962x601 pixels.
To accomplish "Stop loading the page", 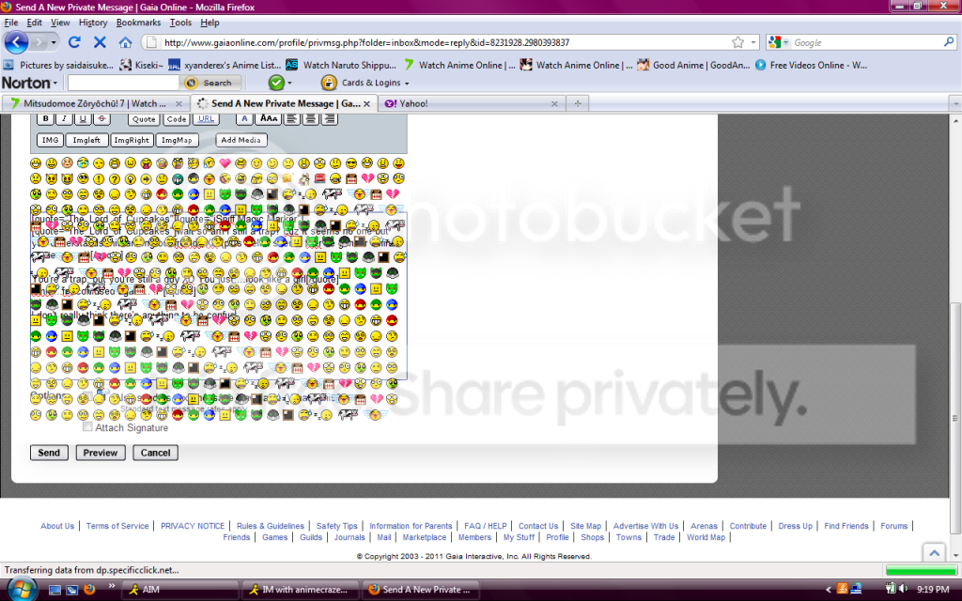I will 100,42.
